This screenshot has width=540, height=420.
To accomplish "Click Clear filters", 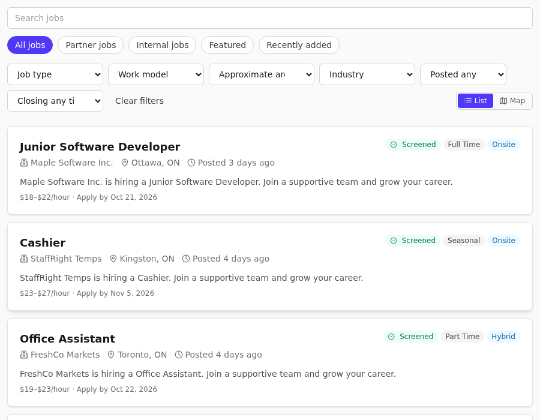I will click(139, 101).
